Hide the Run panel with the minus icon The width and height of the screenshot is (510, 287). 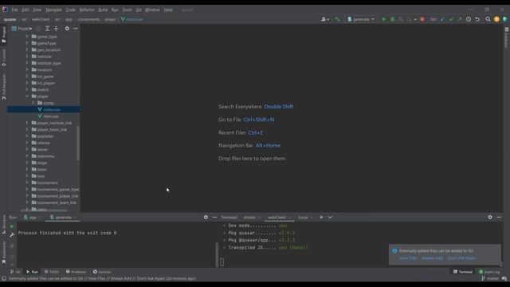[x=214, y=217]
